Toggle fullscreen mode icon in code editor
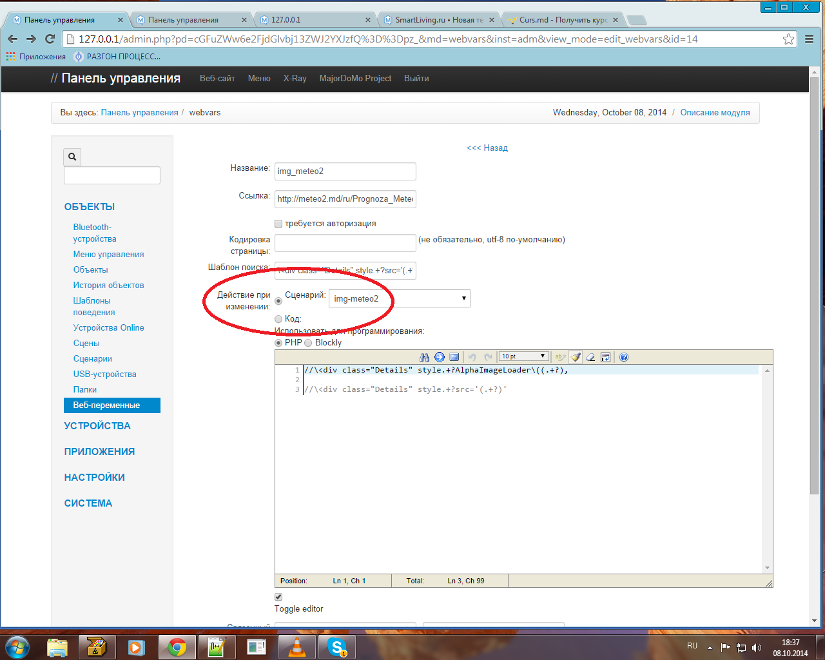The height and width of the screenshot is (660, 825). (454, 357)
